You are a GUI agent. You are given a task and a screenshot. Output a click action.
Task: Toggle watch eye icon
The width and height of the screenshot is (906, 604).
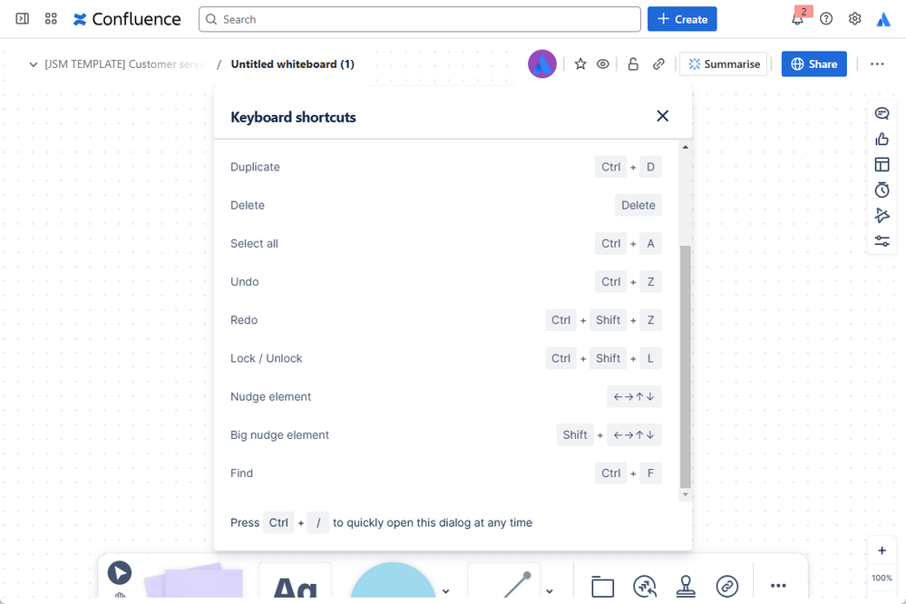point(603,64)
